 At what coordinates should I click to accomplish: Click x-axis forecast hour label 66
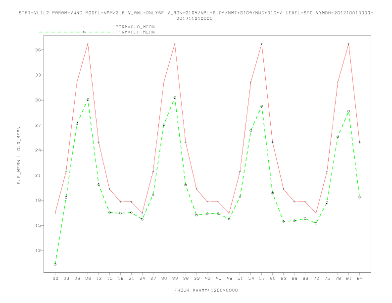[x=294, y=278]
